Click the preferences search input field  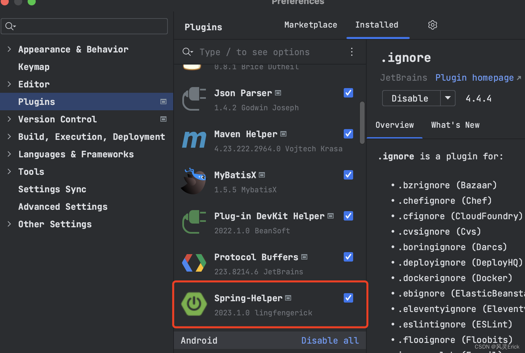84,26
